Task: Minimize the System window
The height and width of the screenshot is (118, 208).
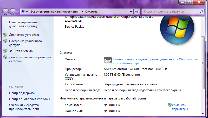Action: pyautogui.click(x=182, y=2)
